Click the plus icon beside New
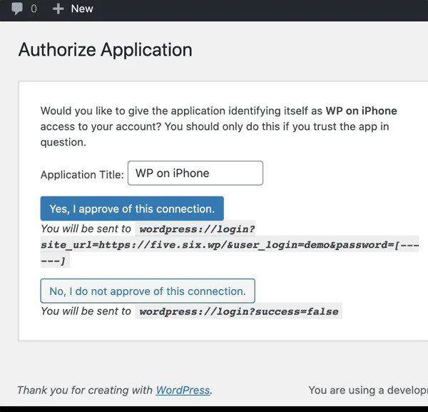428x412 pixels. [58, 9]
